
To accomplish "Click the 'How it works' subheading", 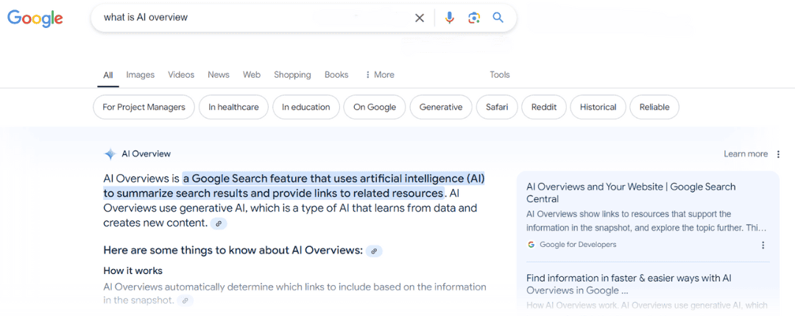I will (132, 271).
